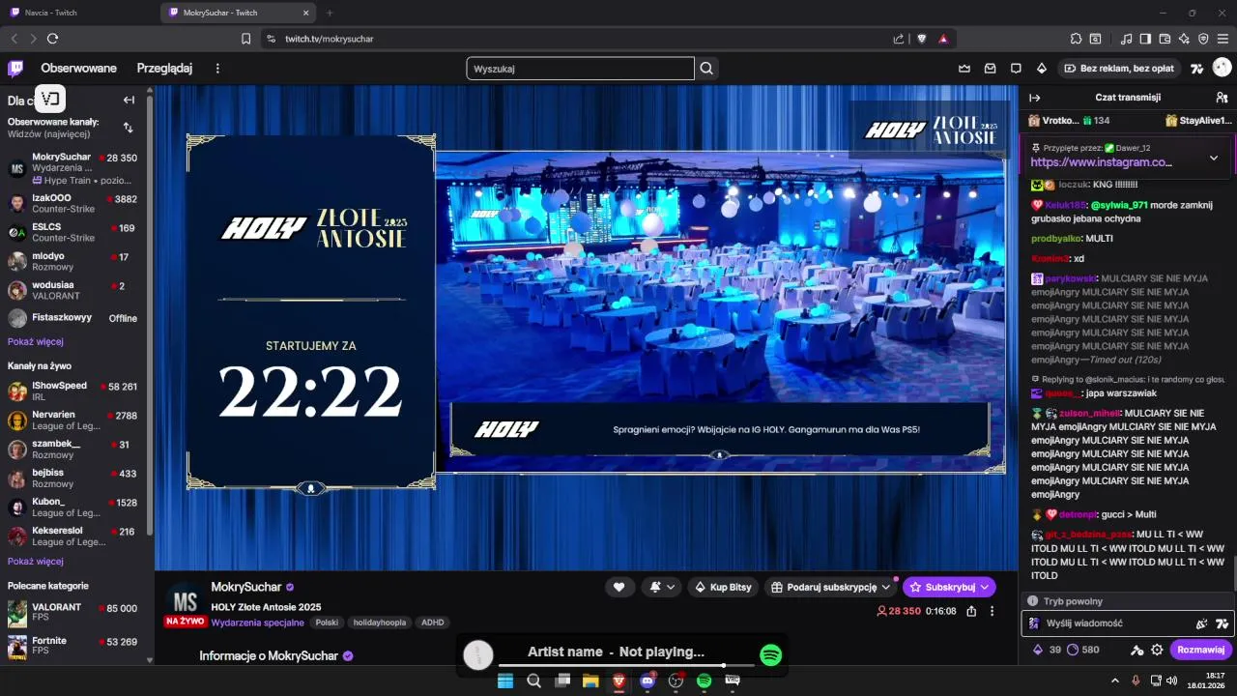Open IShowSpeed channel in sidebar
The width and height of the screenshot is (1237, 696).
74,391
